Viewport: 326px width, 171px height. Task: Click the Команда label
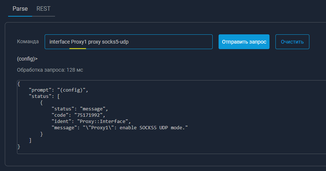(x=28, y=42)
